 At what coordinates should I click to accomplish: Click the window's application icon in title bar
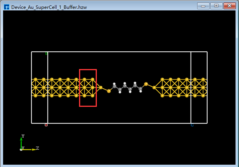7,7
